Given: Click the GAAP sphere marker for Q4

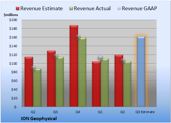Looking at the screenshot, I should [x=78, y=37].
